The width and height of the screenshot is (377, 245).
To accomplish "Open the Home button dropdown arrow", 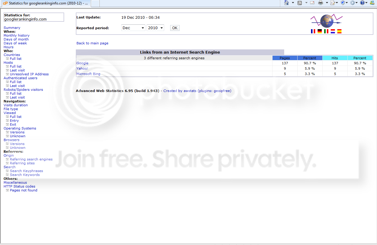I will point(293,3).
